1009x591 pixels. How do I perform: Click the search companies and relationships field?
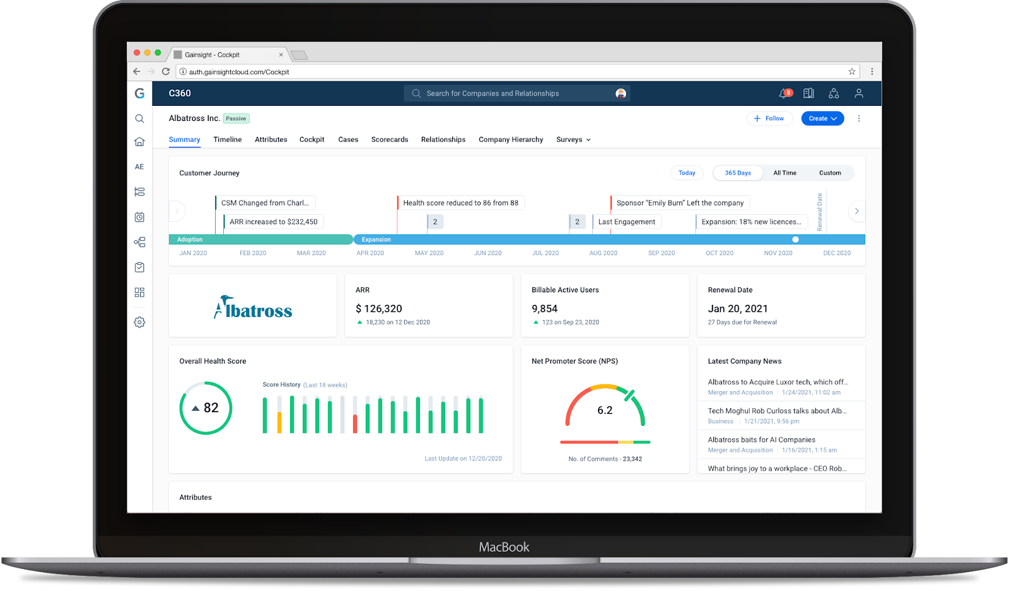(517, 93)
